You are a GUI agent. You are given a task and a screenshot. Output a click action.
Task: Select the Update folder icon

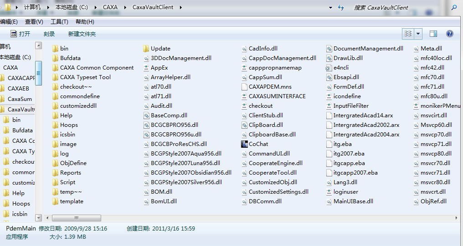(x=146, y=49)
